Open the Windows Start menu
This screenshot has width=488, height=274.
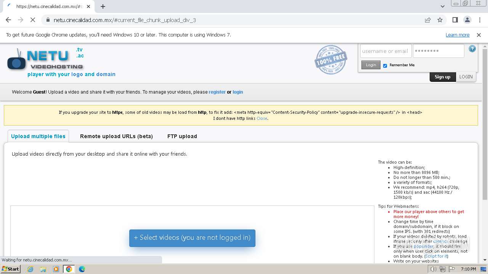click(10, 269)
